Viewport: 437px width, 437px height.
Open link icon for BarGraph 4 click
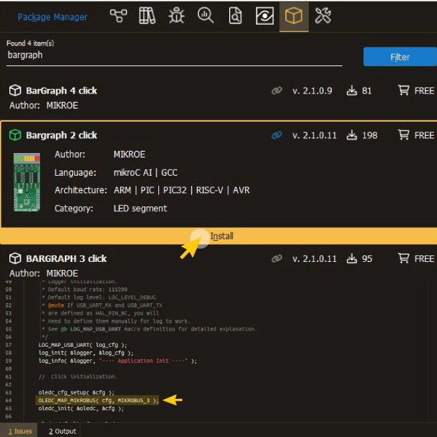click(x=277, y=91)
